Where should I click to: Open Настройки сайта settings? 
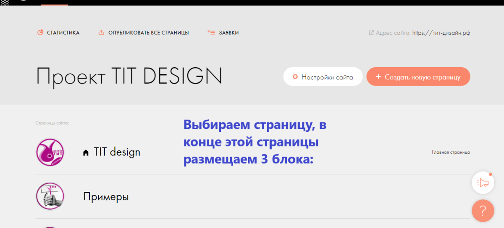pos(323,77)
